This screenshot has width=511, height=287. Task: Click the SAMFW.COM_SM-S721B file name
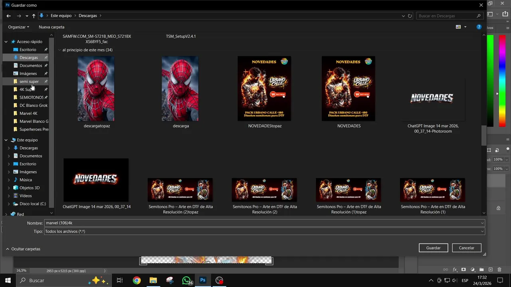tap(97, 39)
